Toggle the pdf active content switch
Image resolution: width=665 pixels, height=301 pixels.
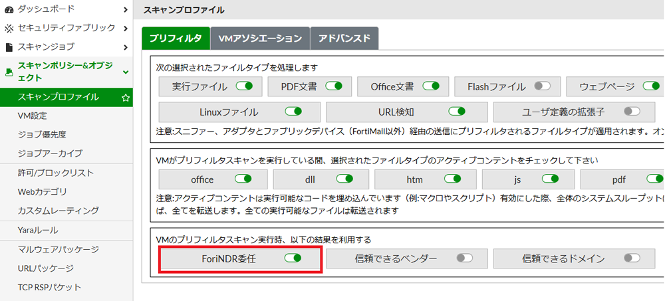click(x=654, y=179)
